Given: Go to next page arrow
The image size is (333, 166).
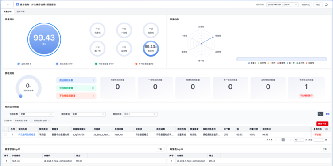Looking at the screenshot, I should coord(287,140).
